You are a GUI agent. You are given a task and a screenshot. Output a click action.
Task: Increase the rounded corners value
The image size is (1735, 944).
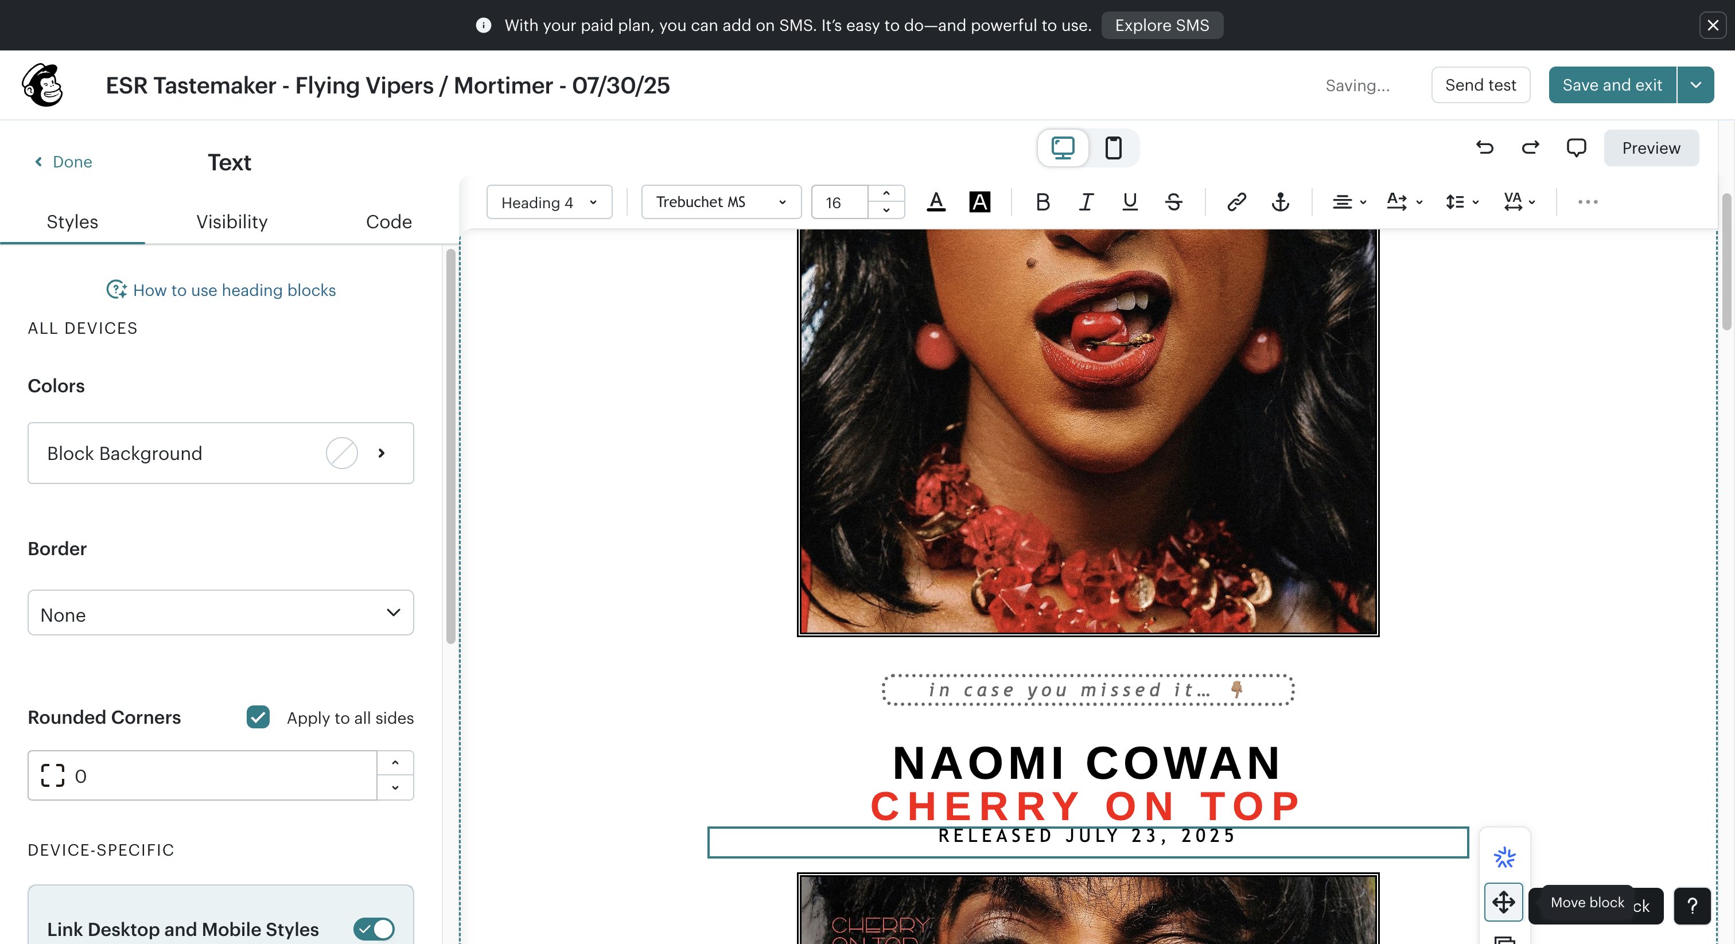tap(395, 763)
